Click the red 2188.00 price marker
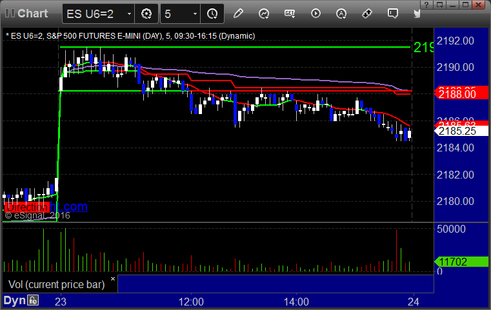 (461, 93)
